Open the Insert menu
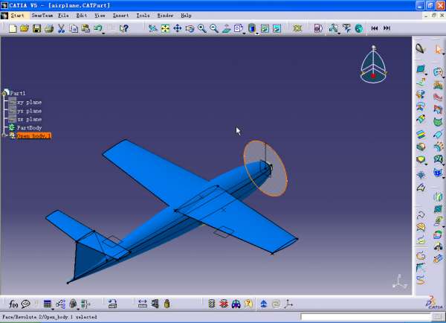 (120, 15)
